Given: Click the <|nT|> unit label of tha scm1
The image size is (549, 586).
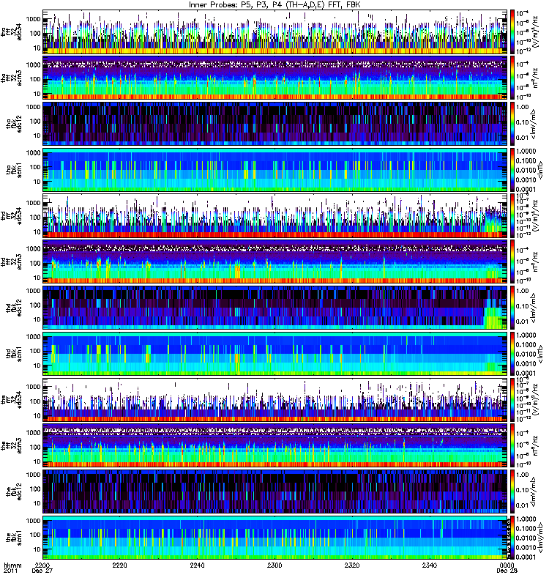Looking at the screenshot, I should (539, 170).
